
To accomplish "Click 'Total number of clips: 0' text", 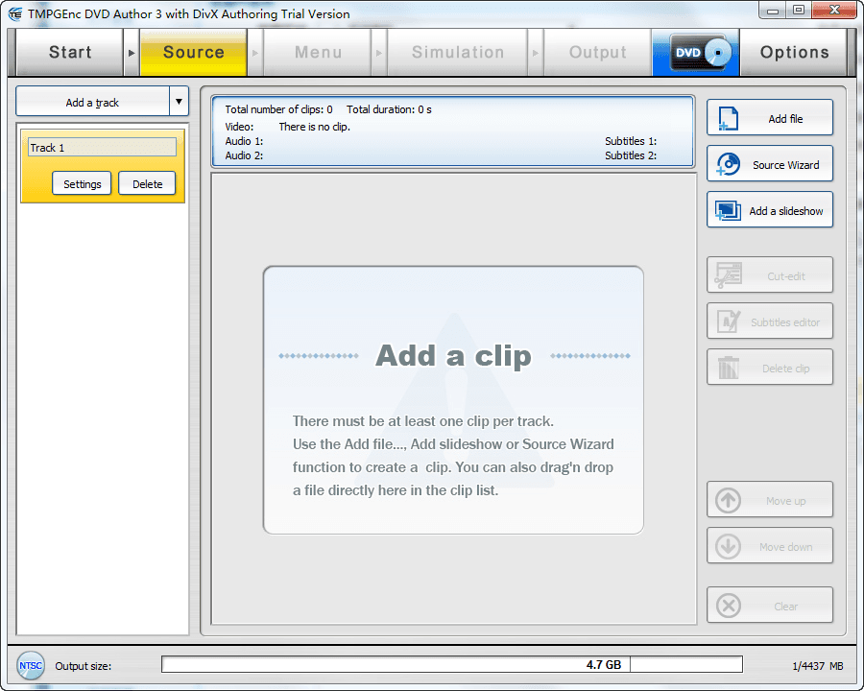I will pyautogui.click(x=278, y=109).
